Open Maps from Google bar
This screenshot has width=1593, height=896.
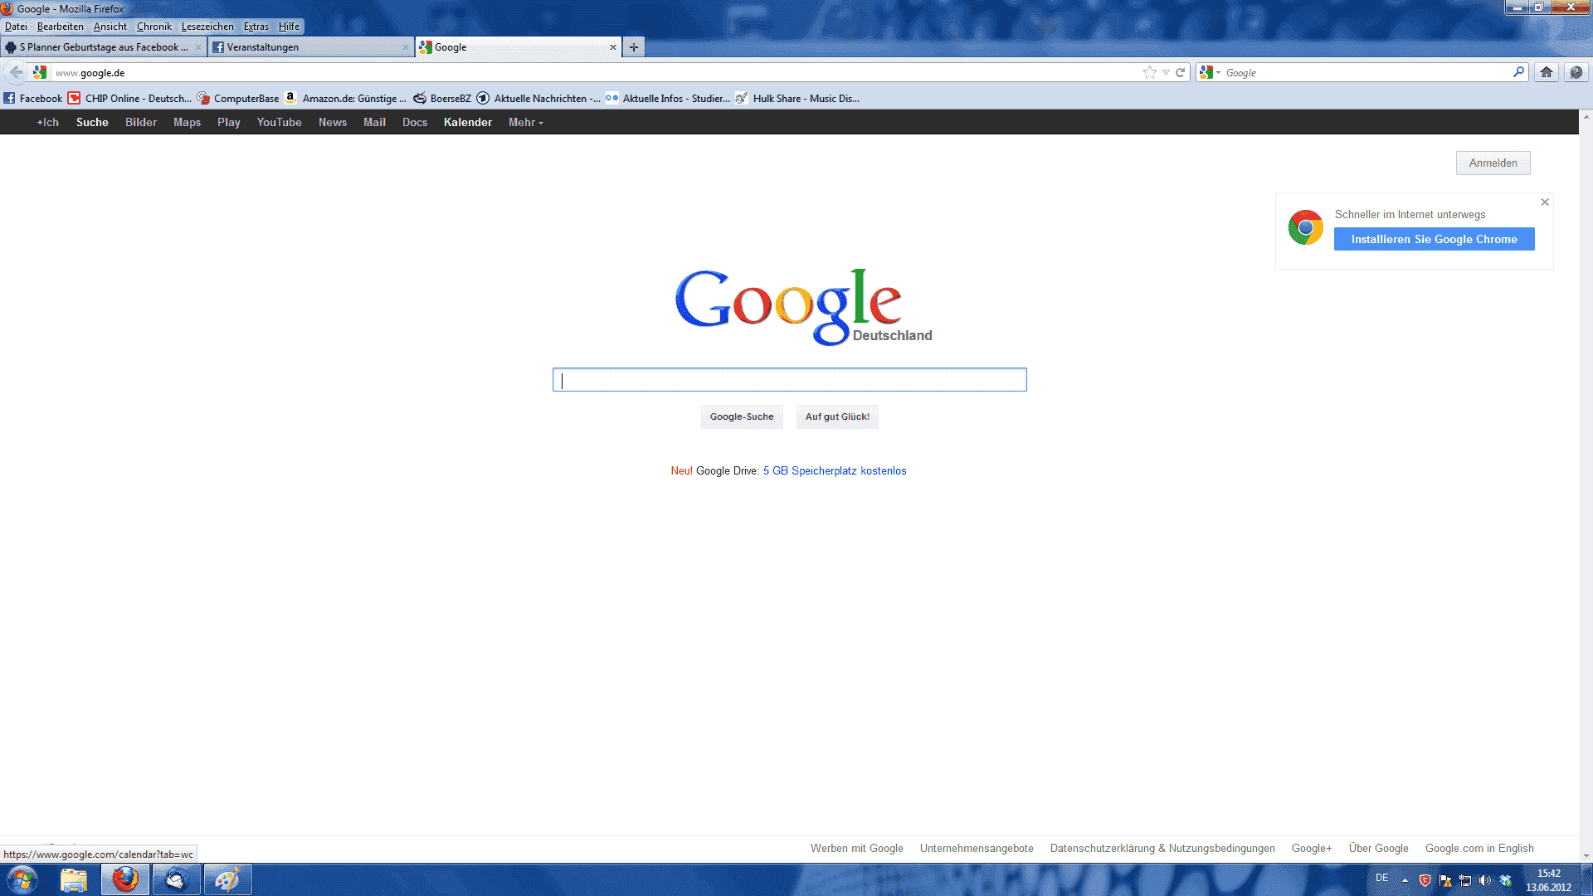(x=187, y=122)
